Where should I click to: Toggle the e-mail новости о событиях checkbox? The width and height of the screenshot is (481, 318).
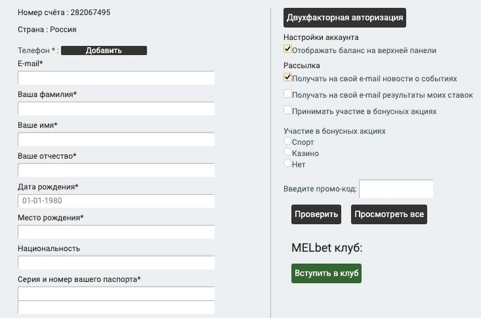pos(287,77)
